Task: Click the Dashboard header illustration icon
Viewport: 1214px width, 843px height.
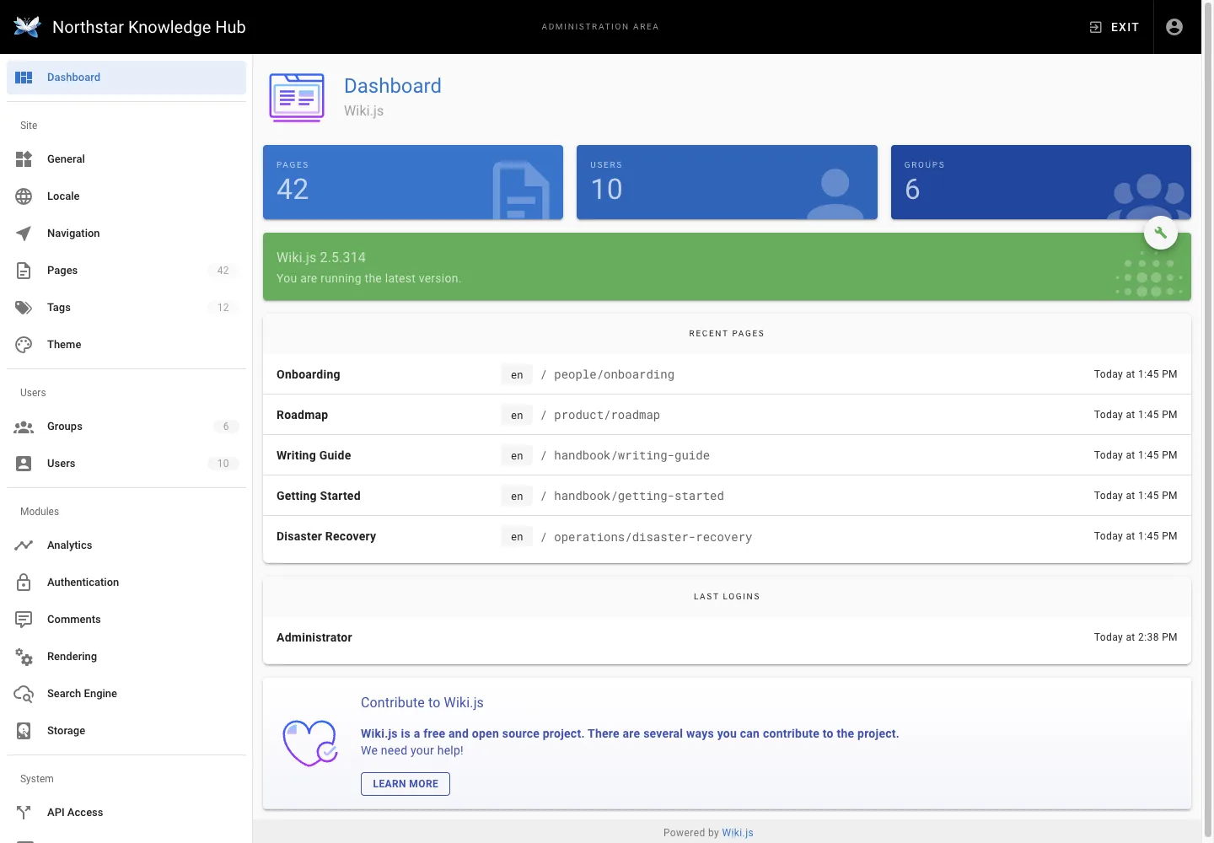Action: click(x=297, y=98)
